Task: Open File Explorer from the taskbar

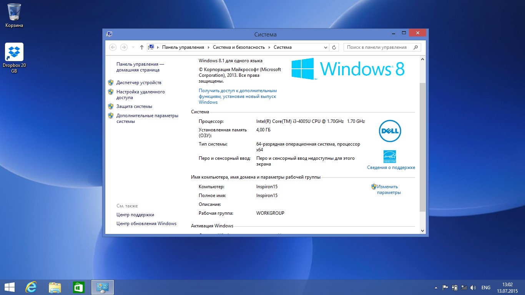Action: pos(55,287)
